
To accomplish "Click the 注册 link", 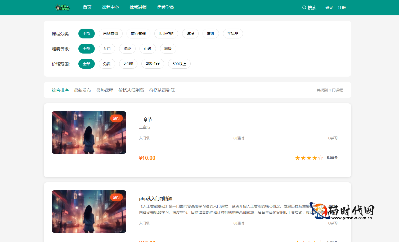I will click(342, 8).
